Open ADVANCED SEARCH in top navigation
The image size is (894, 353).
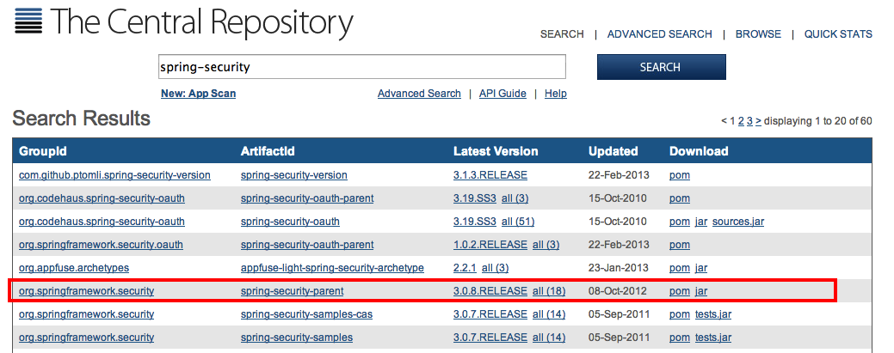pos(659,34)
